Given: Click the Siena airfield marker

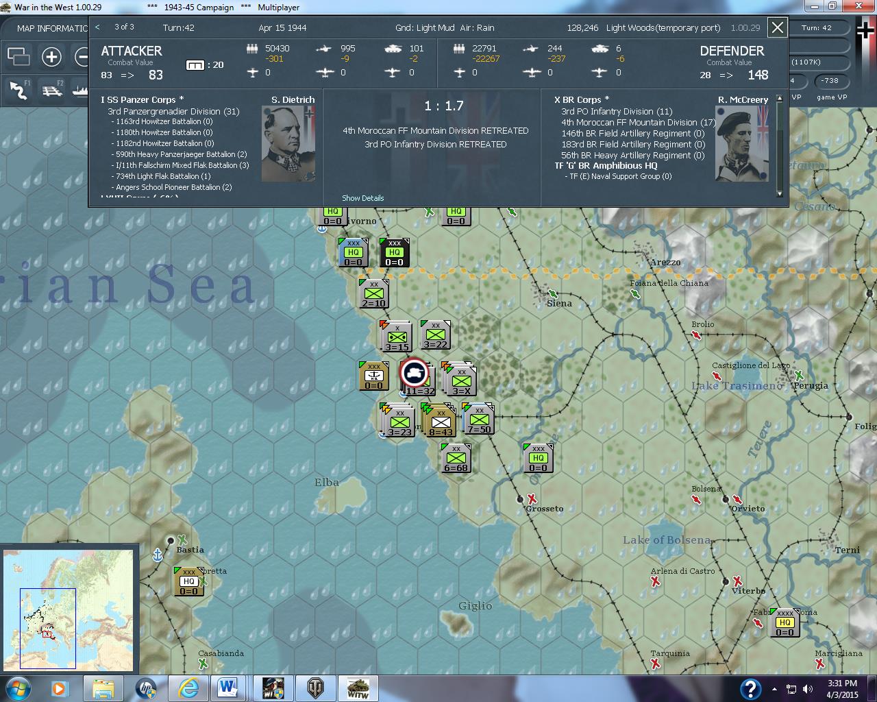Looking at the screenshot, I should [x=552, y=293].
